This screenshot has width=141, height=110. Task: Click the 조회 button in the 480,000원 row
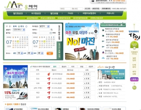point(87,97)
